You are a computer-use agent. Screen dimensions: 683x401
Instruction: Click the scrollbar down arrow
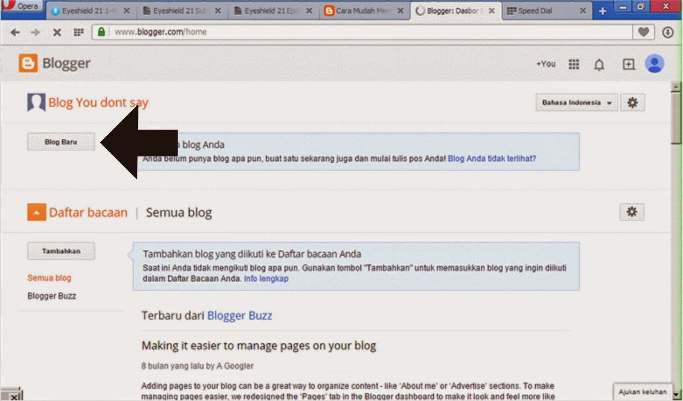tap(676, 394)
